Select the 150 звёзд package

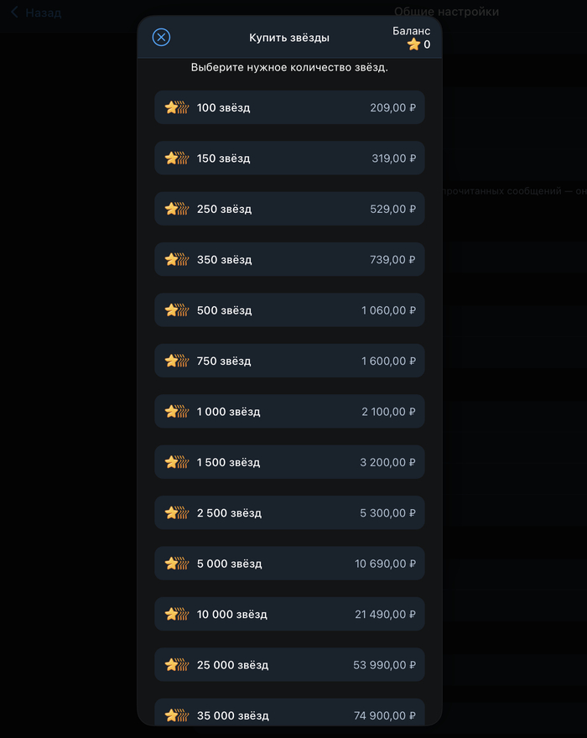point(289,159)
